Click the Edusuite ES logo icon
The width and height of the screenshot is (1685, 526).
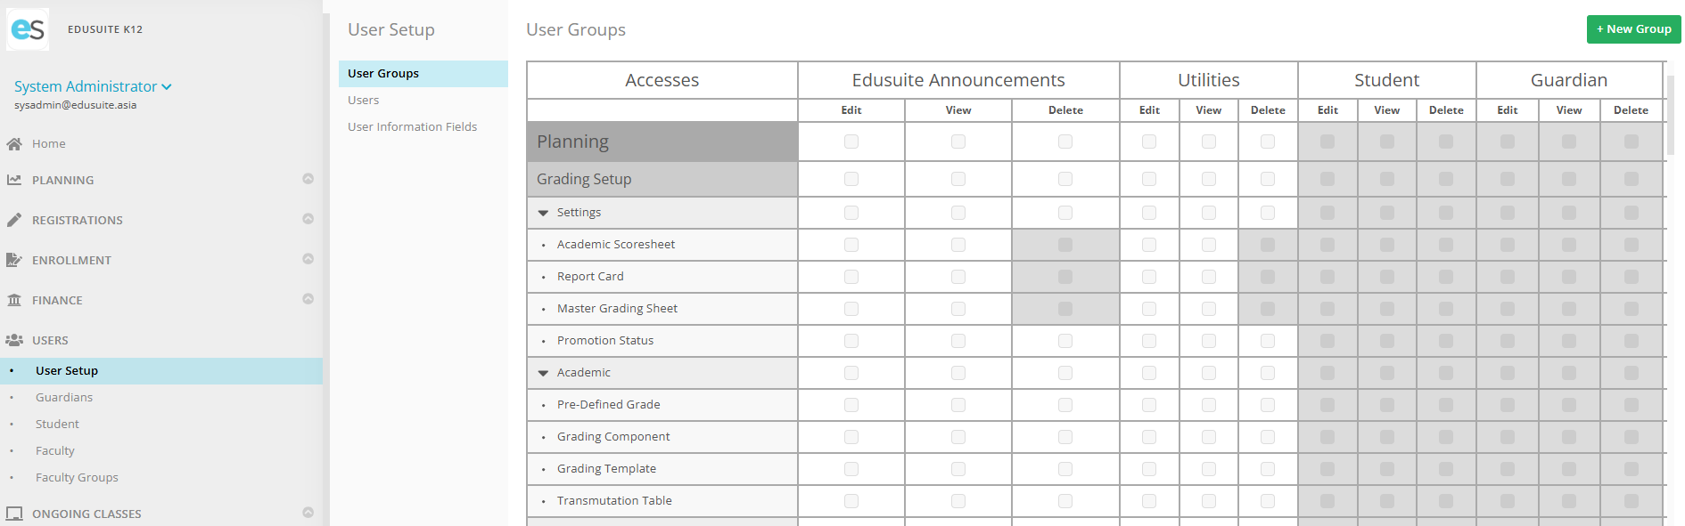click(28, 29)
